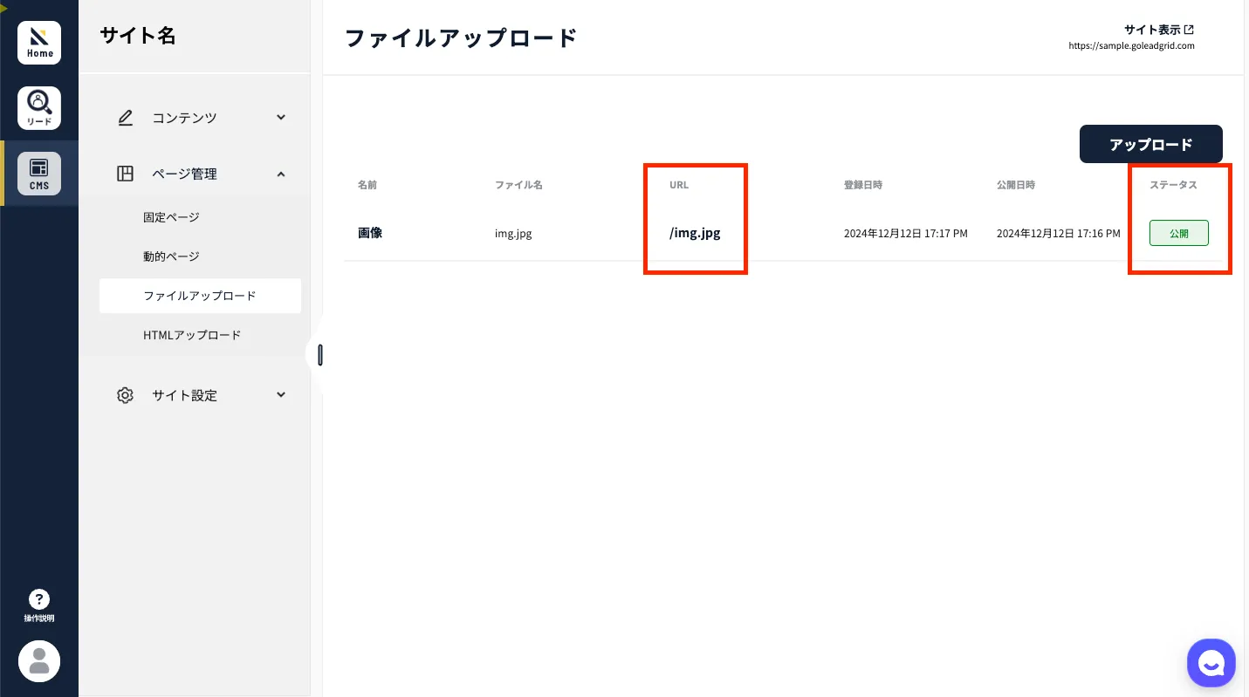Viewport: 1249px width, 697px height.
Task: Click the アップロード button
Action: pyautogui.click(x=1151, y=144)
